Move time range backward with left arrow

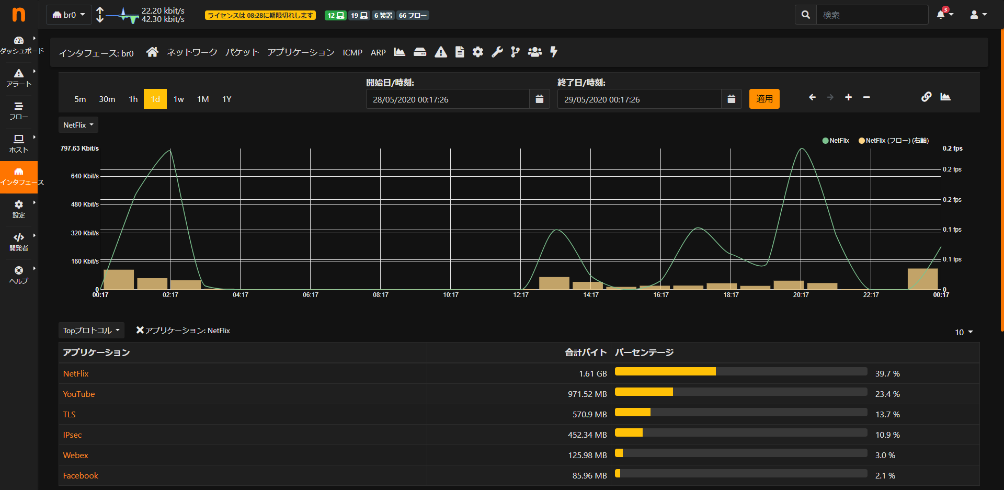(x=812, y=97)
